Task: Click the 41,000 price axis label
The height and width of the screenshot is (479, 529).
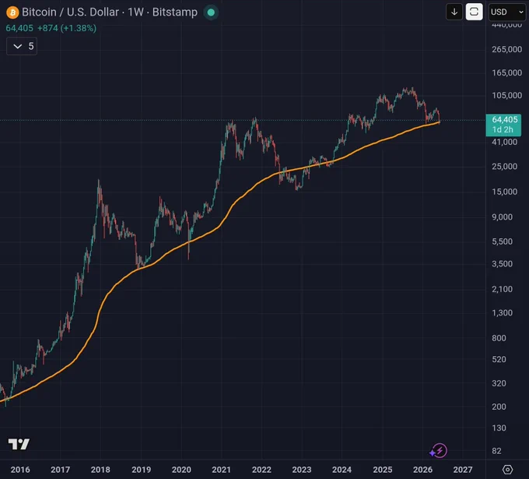Action: 504,142
